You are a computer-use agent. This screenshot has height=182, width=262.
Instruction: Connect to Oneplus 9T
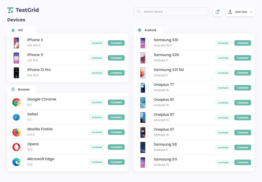tap(243, 117)
